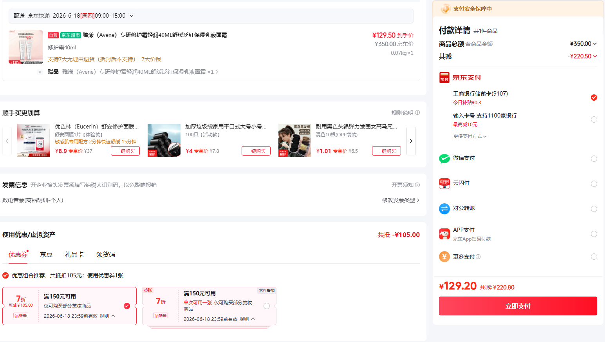
Task: Select the 输入卡号 new bank card option
Action: click(x=594, y=119)
